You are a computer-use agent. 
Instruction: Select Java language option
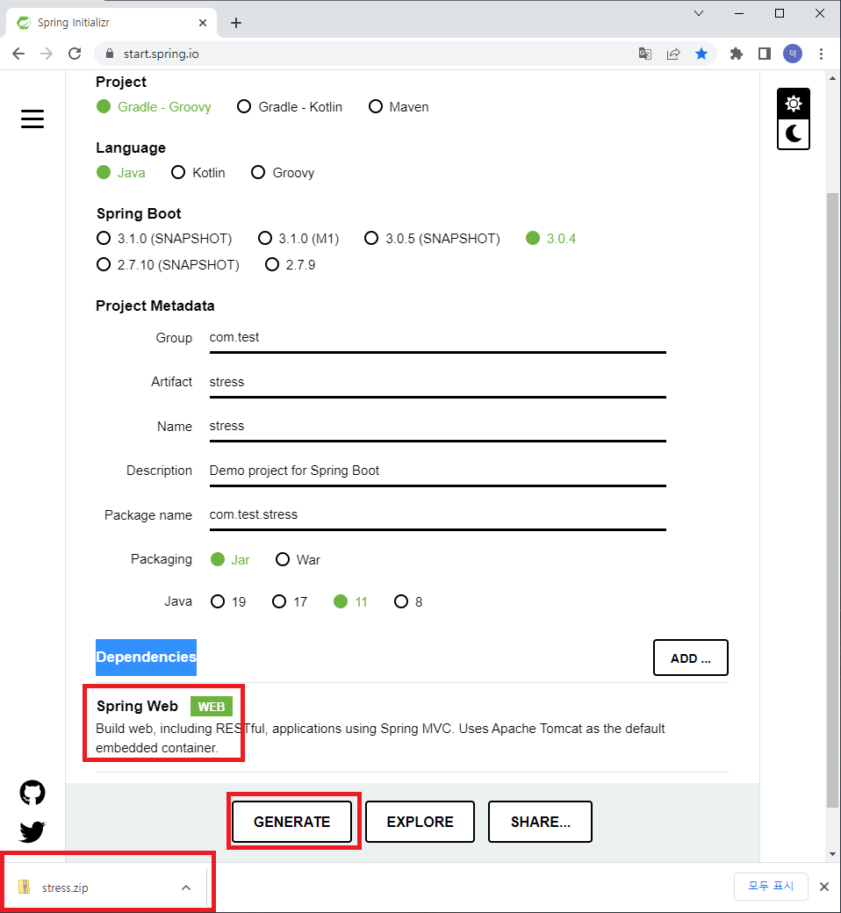click(x=121, y=172)
